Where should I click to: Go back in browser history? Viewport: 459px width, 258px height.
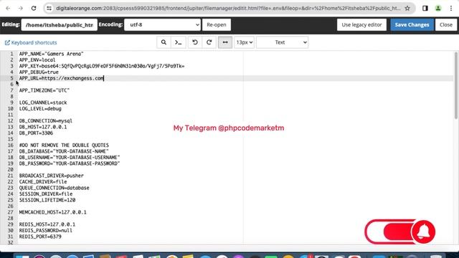[x=8, y=8]
